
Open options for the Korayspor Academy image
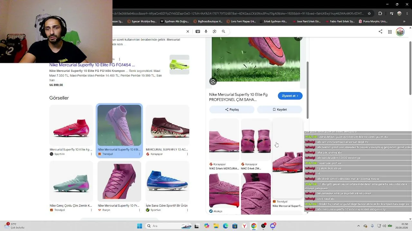click(187, 154)
